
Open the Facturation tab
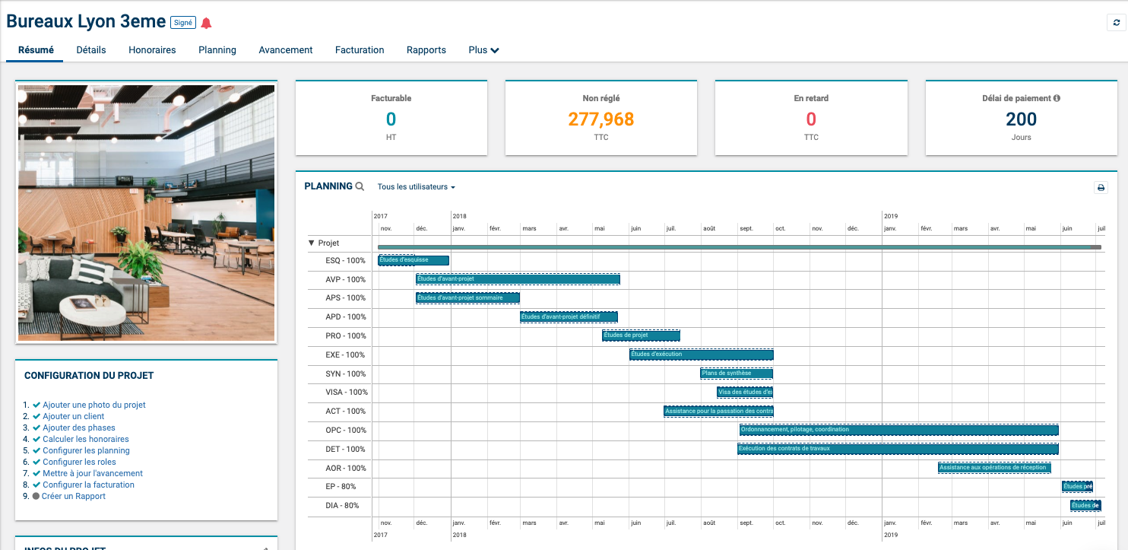(360, 50)
